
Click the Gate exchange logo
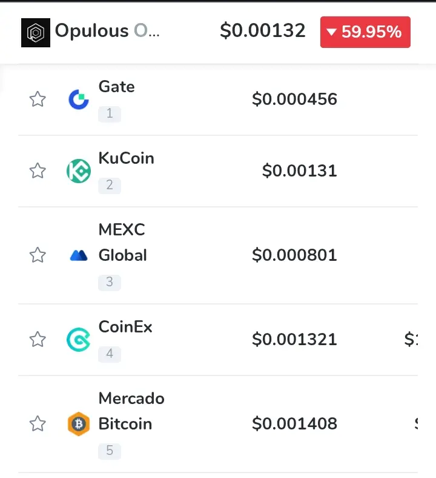coord(79,99)
